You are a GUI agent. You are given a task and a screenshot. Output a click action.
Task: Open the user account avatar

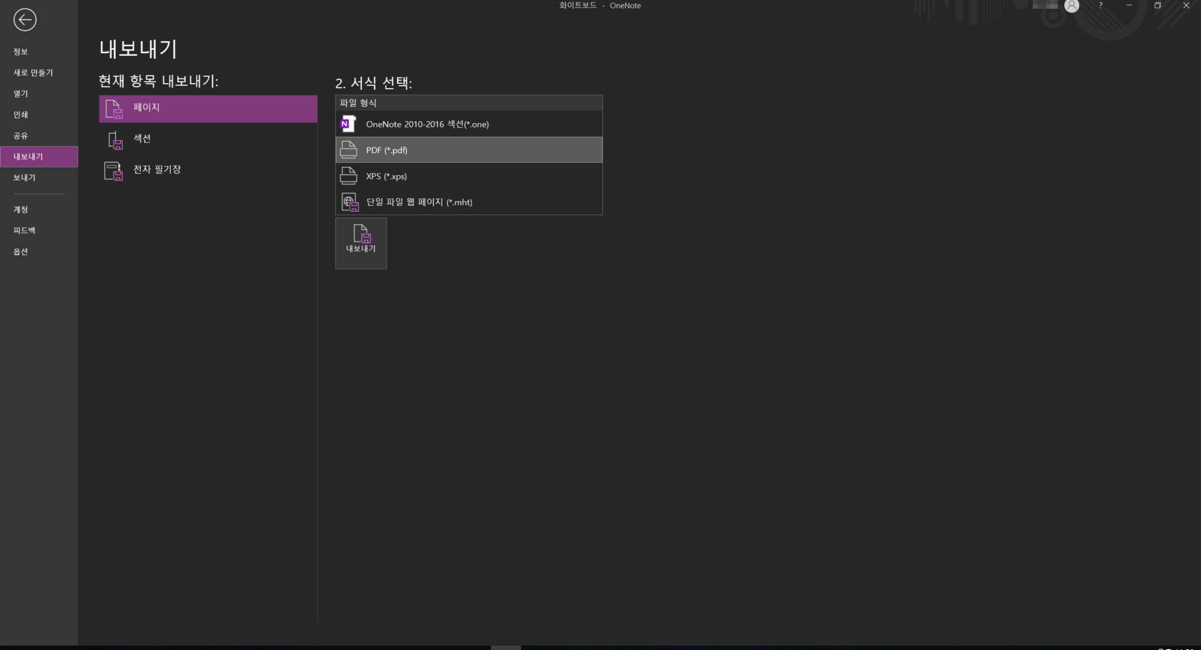[x=1072, y=6]
